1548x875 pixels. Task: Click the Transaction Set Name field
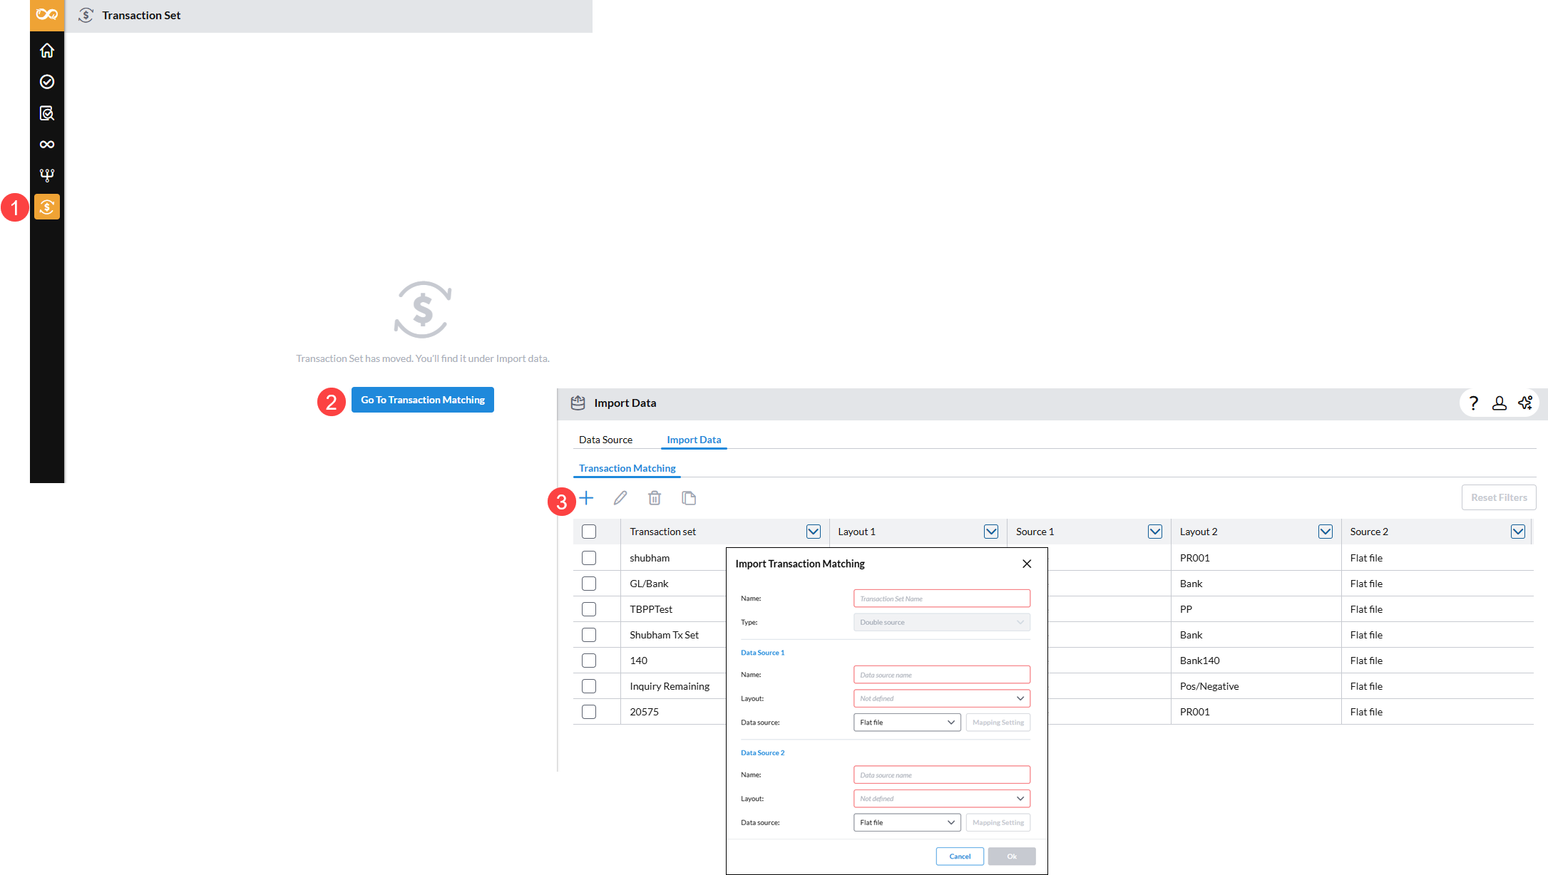point(941,599)
